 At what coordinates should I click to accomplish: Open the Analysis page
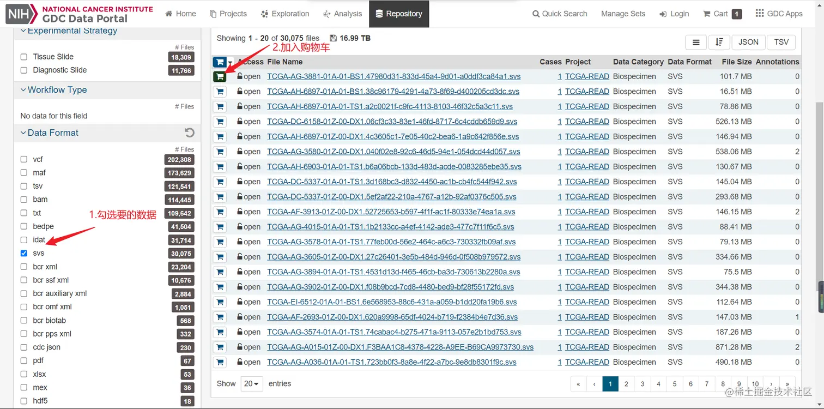click(342, 14)
